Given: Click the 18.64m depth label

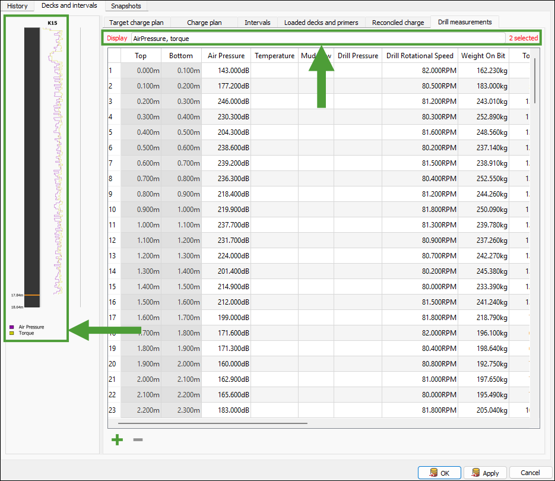Looking at the screenshot, I should tap(17, 307).
